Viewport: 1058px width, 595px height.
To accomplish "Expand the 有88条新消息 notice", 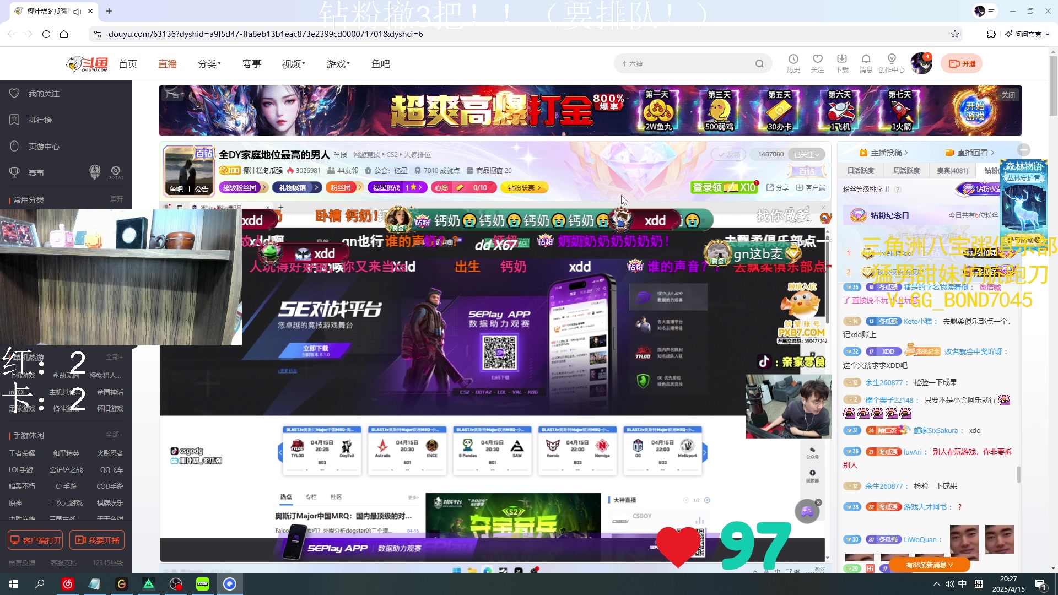I will coord(929,565).
